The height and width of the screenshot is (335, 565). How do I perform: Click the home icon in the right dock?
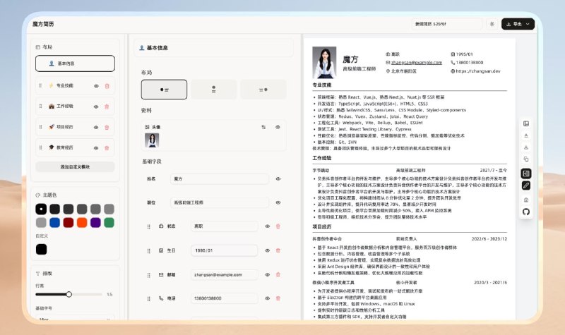[x=526, y=200]
